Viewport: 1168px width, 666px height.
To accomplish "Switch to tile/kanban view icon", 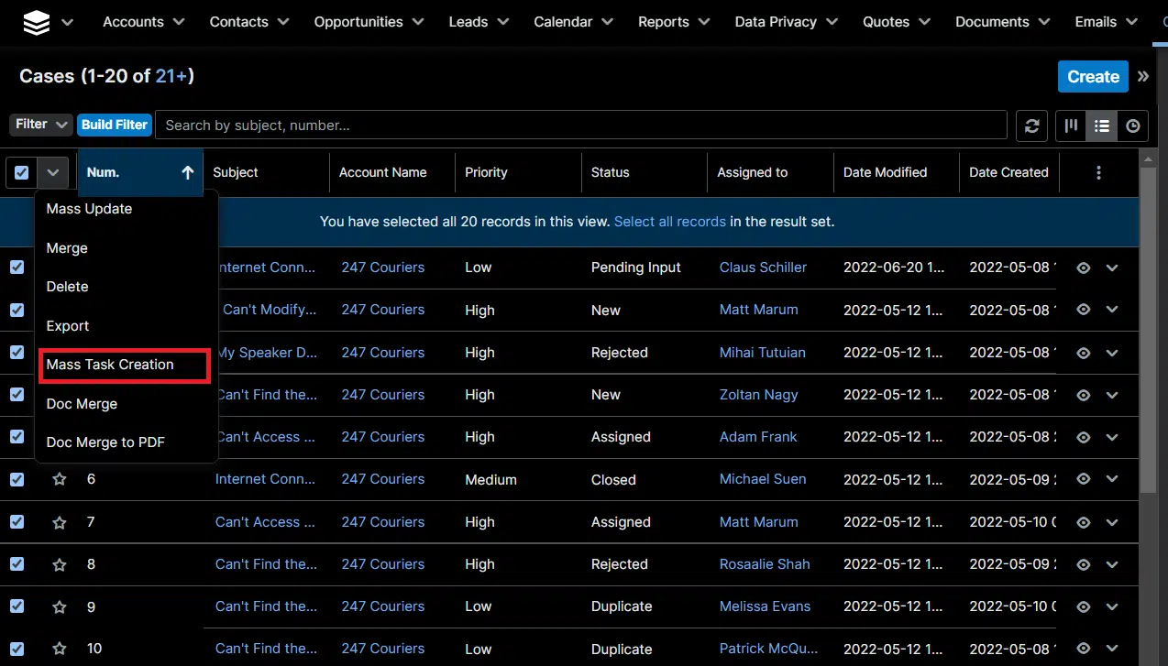I will click(1071, 126).
